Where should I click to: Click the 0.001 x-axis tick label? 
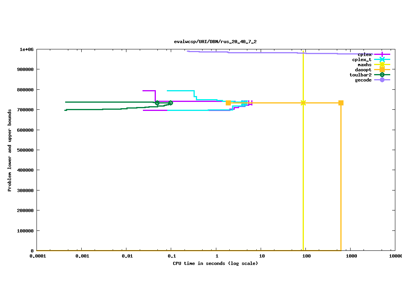(82, 256)
